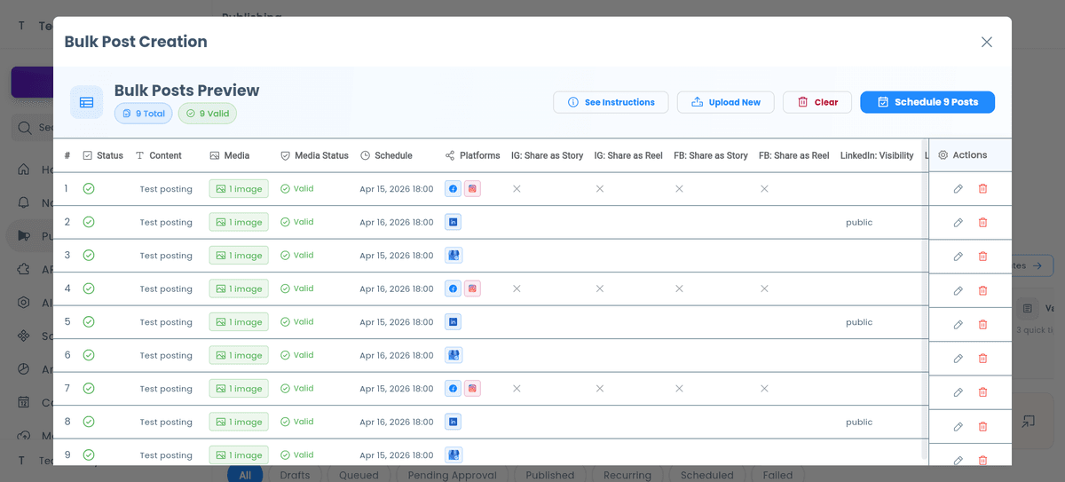Edit row 6 with pencil icon
Screen dimensions: 1065x482
[x=958, y=359]
